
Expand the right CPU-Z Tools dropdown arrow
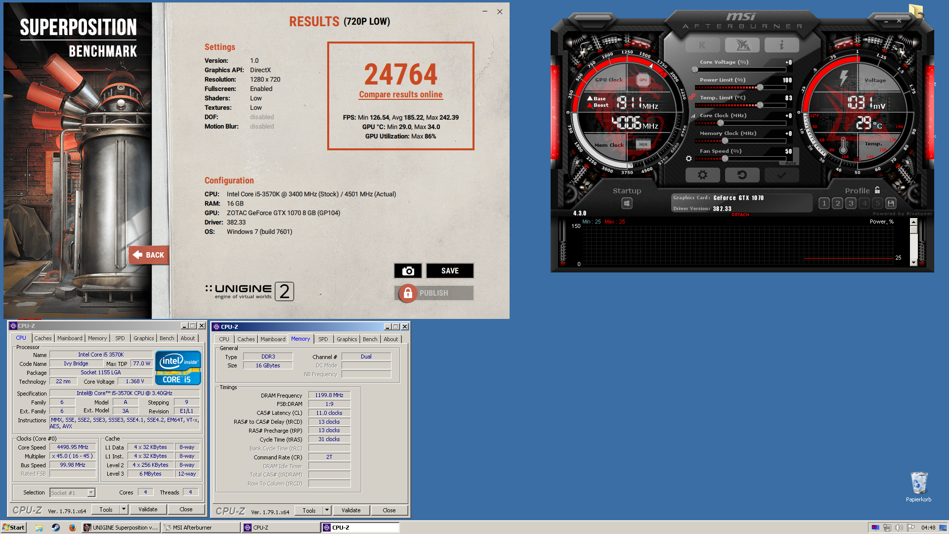(327, 510)
